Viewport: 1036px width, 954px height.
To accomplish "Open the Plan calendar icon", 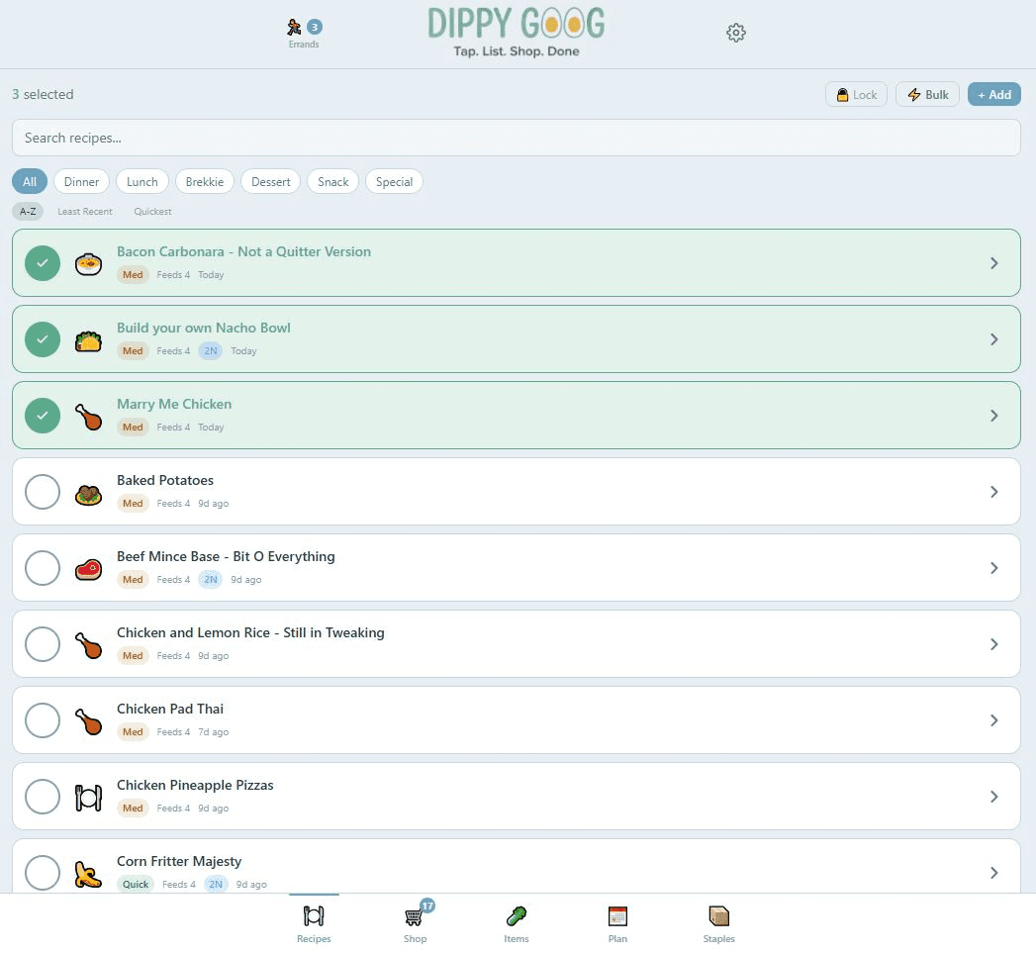I will (x=617, y=915).
